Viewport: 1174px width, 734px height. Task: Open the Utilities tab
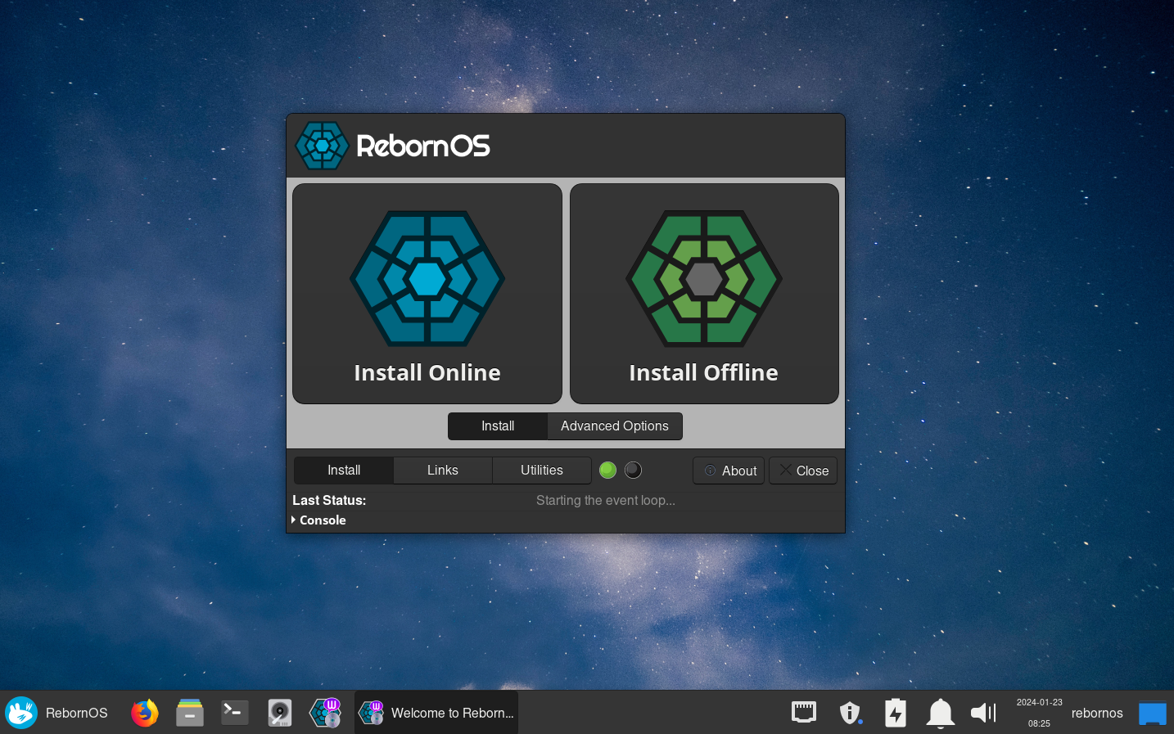[x=542, y=471]
